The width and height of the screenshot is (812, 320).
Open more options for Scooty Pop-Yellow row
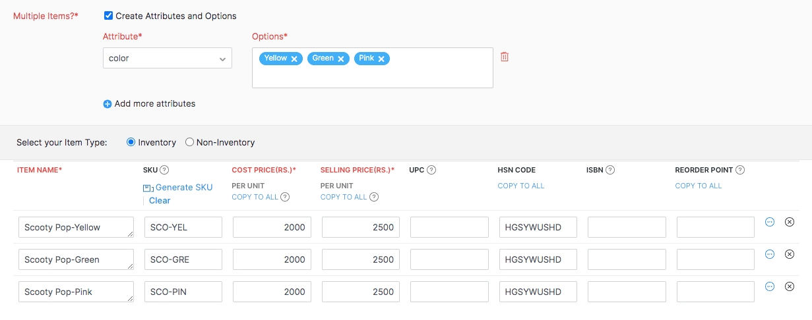769,222
